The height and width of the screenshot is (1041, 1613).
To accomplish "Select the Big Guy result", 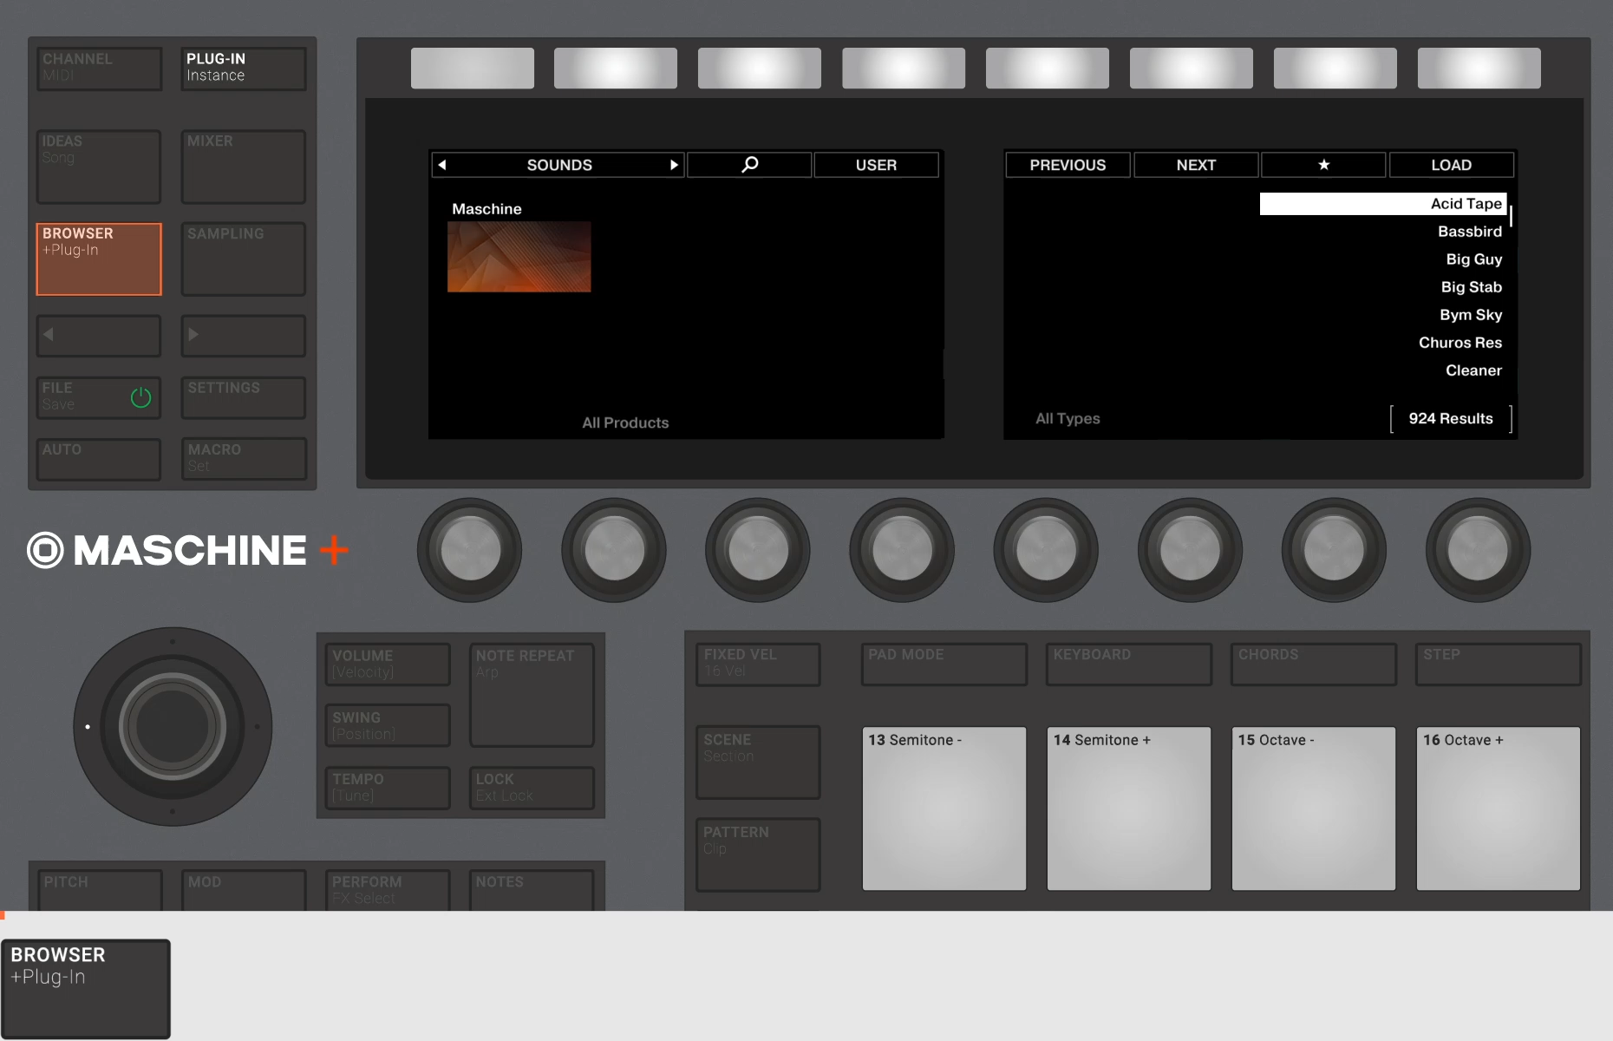I will click(1473, 259).
